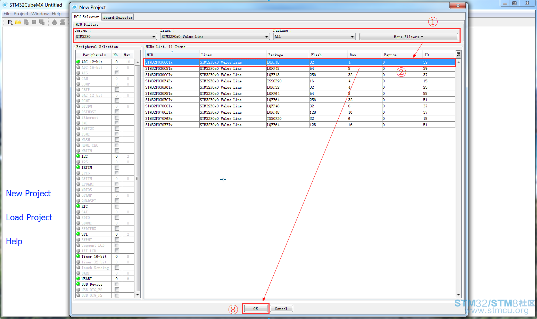This screenshot has height=319, width=537.
Task: Select the STM32F070CBTx row
Action: tap(300, 112)
